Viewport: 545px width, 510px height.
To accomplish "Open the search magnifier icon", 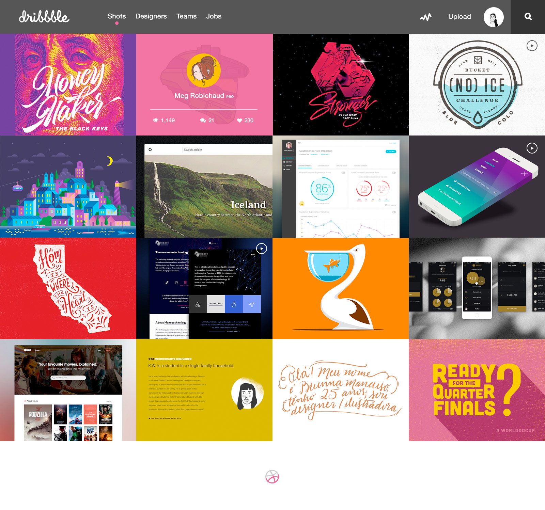I will coord(528,17).
